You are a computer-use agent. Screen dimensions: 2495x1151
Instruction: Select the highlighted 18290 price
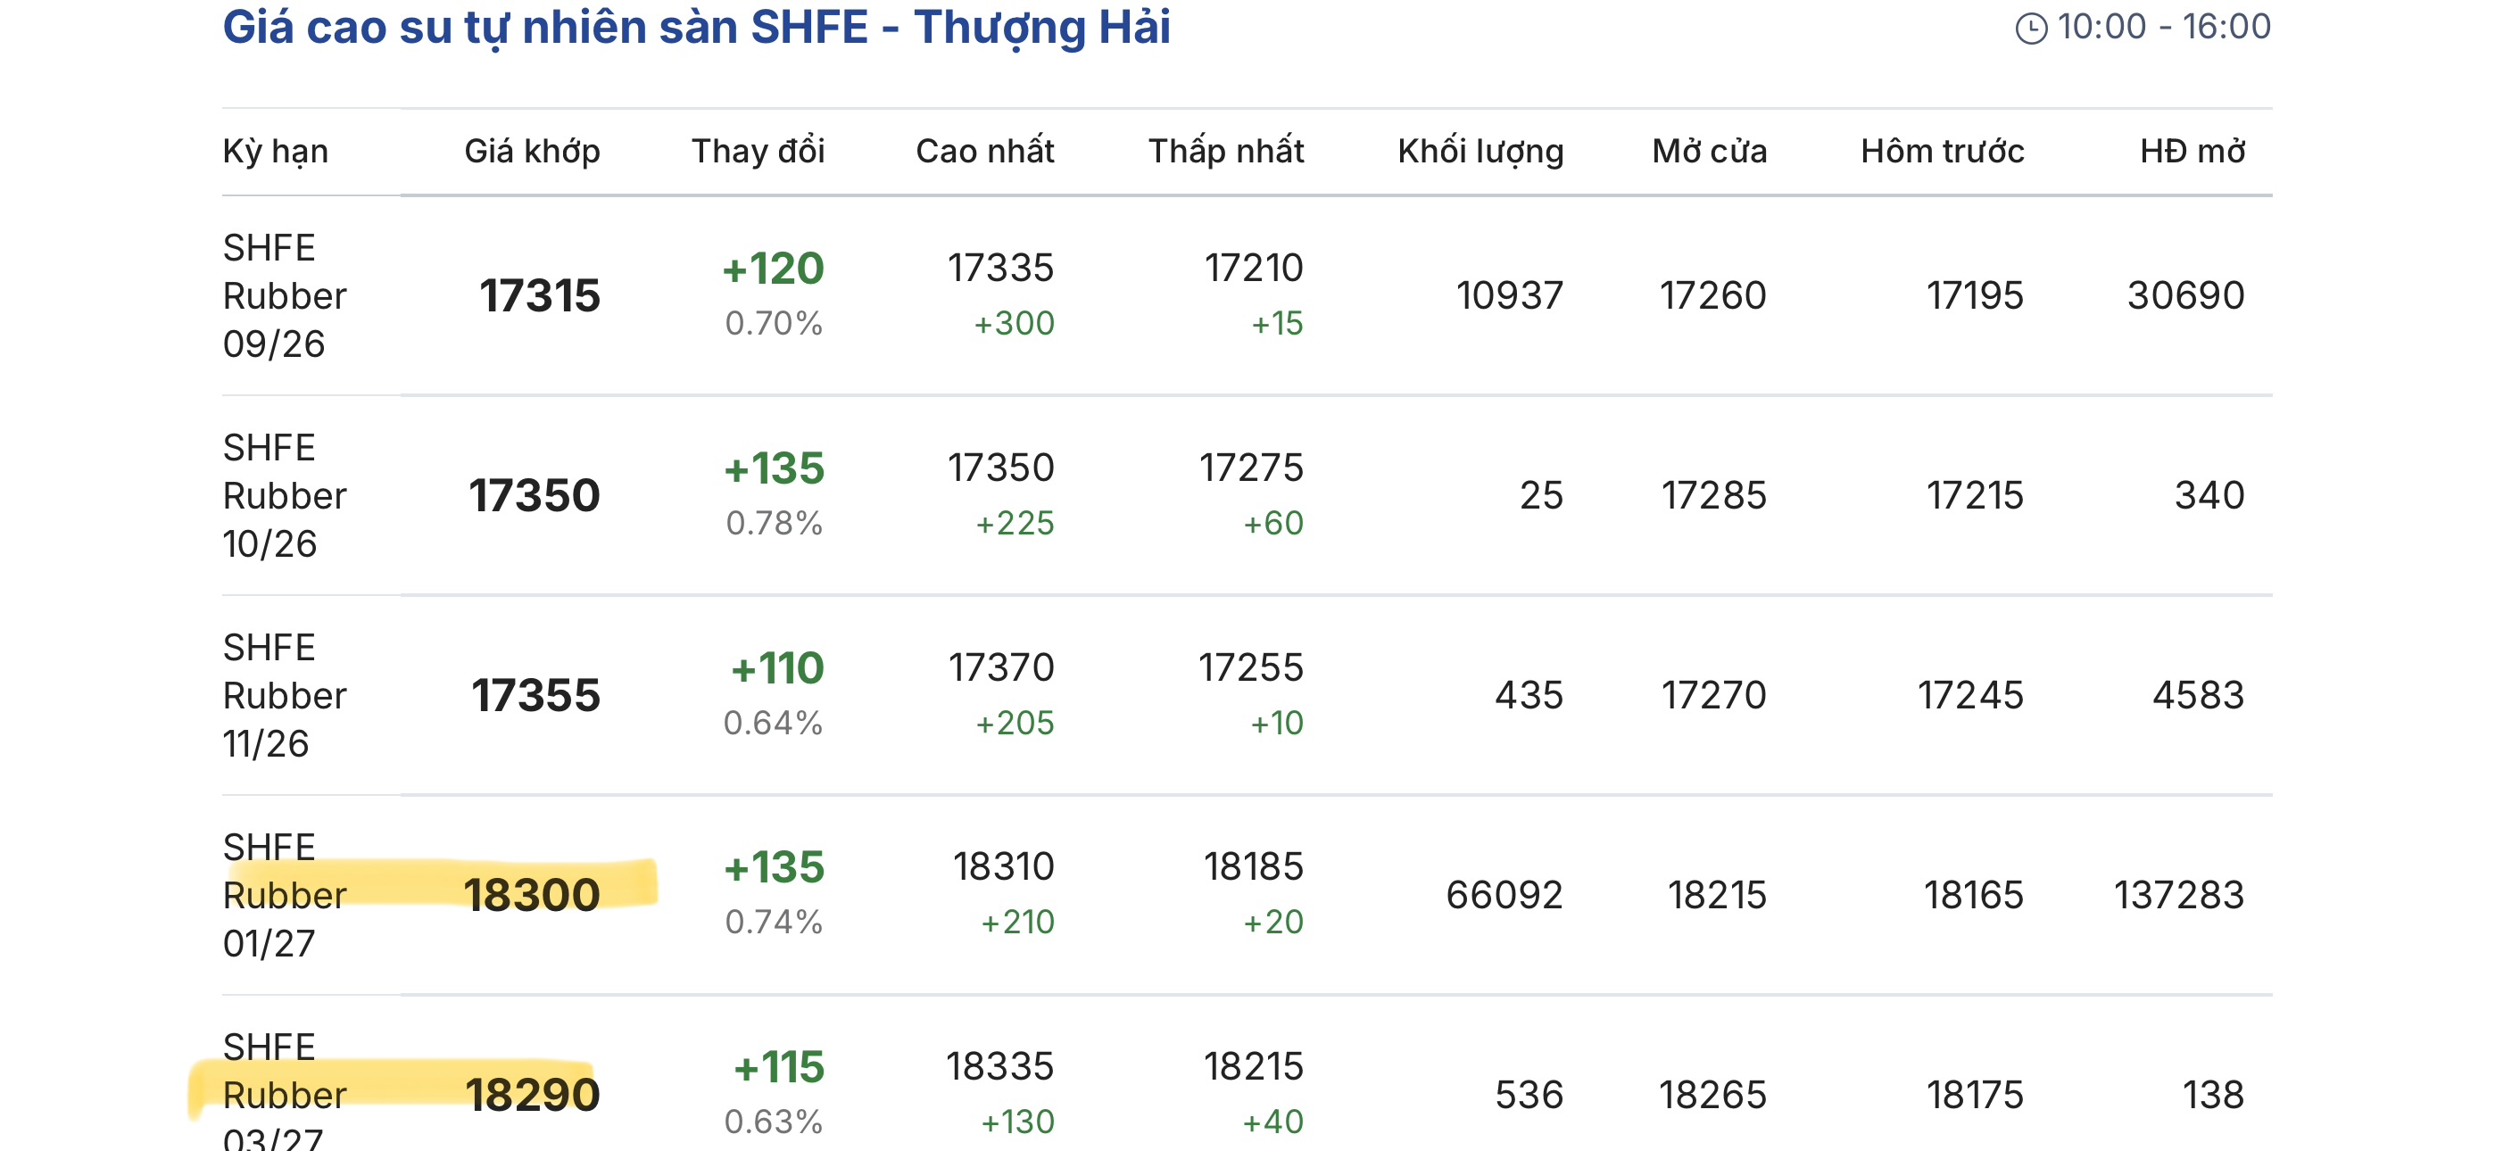532,1094
